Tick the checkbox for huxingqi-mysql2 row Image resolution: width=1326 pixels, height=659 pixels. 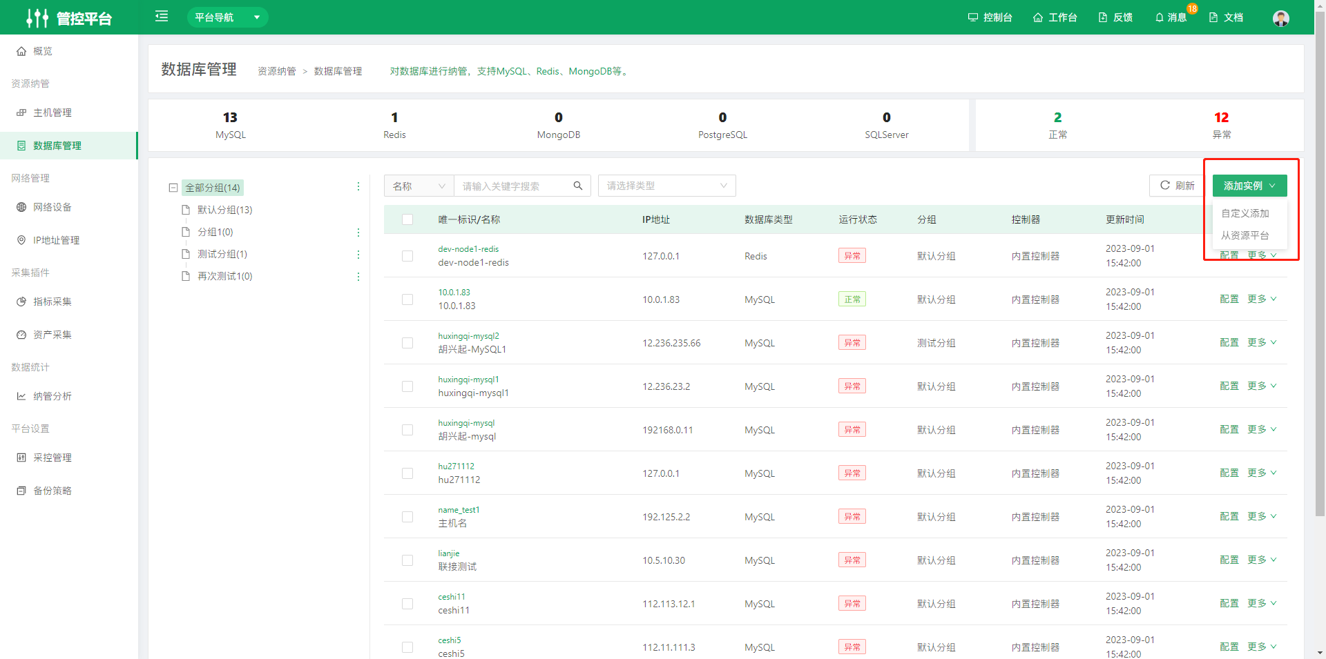(x=407, y=343)
